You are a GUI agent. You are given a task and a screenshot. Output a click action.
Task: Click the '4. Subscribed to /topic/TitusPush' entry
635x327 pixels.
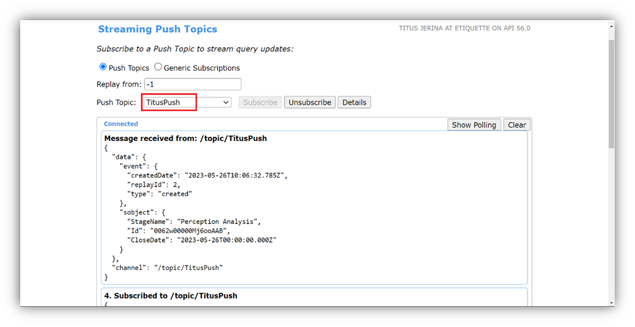pos(171,296)
